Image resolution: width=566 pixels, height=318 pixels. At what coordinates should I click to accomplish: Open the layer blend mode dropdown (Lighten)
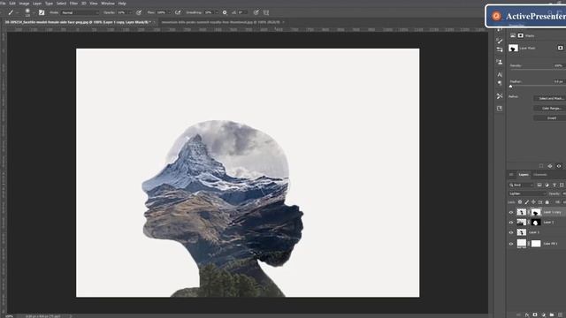[x=527, y=193]
